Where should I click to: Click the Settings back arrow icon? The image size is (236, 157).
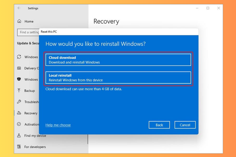(19, 8)
